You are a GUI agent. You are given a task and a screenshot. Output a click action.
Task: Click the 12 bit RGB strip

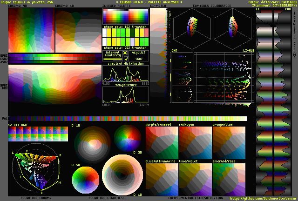click(38, 134)
